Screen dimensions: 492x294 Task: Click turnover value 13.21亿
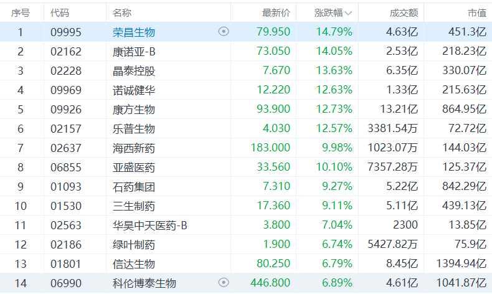pos(399,109)
